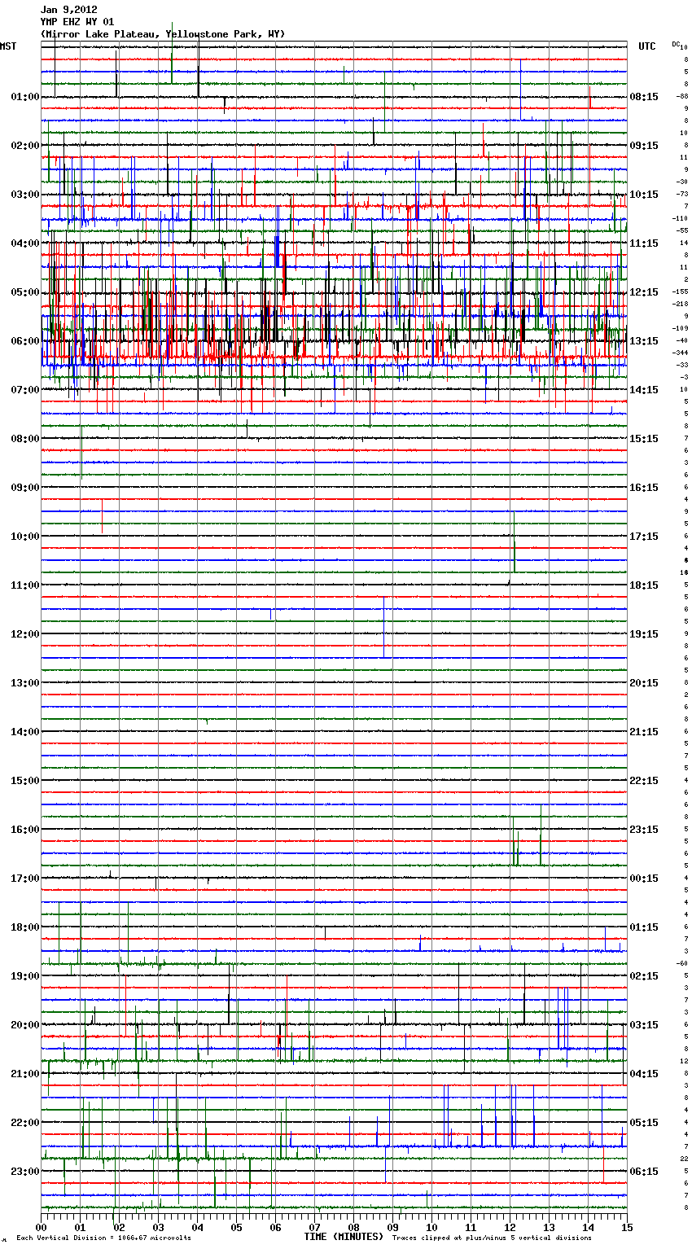Click the '23:15' UTC time label

click(x=644, y=830)
